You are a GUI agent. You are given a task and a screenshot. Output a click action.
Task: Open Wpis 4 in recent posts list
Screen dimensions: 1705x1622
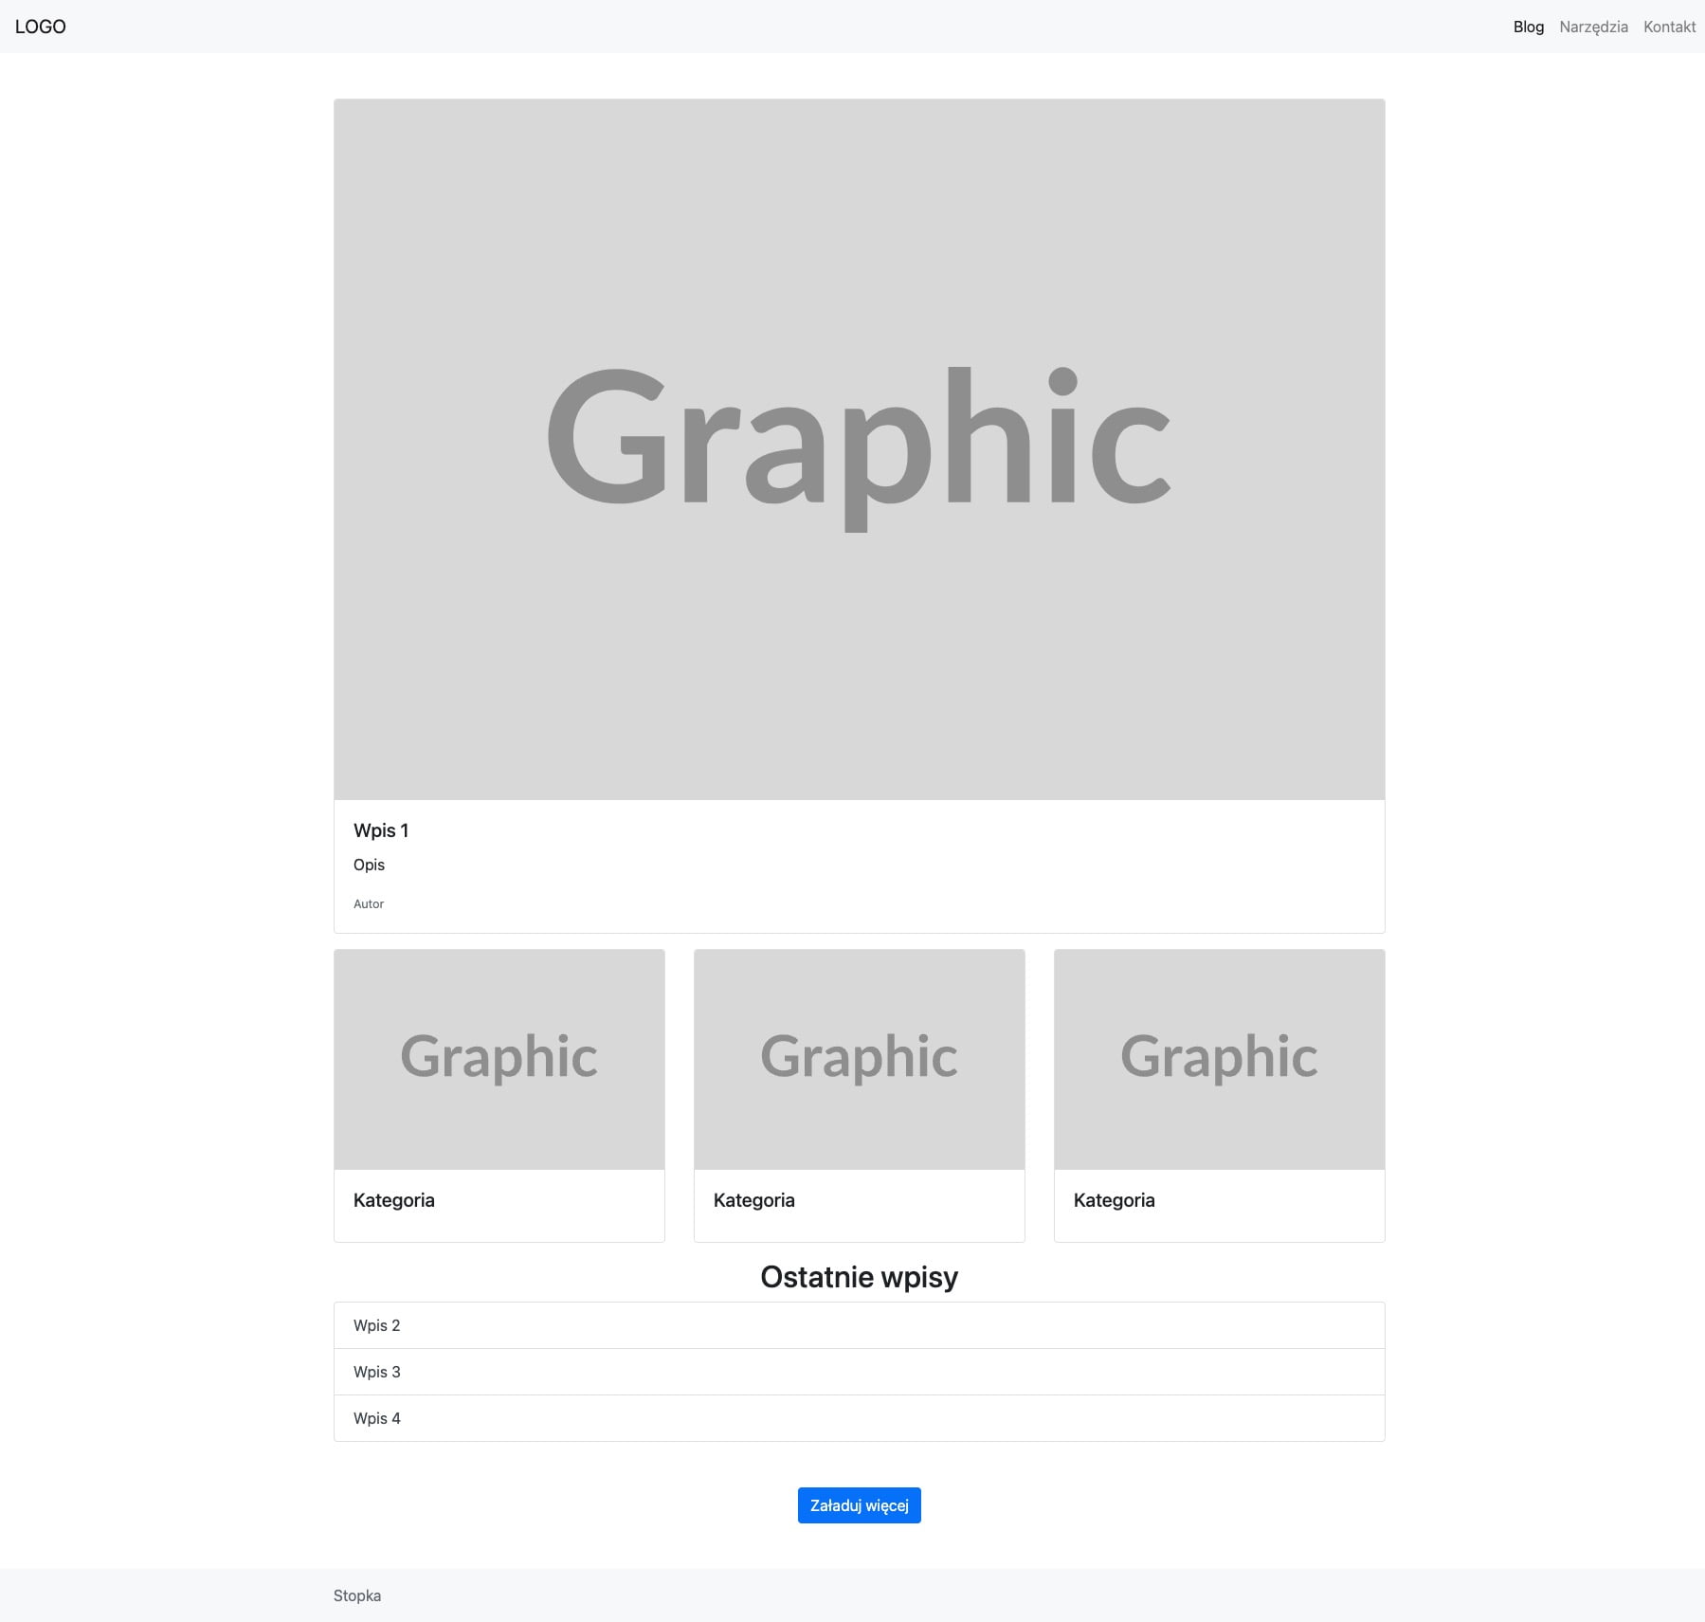859,1418
